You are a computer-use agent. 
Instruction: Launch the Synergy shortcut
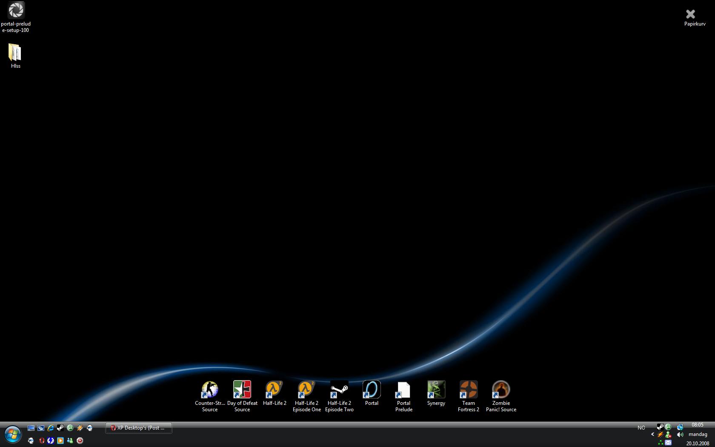[436, 393]
